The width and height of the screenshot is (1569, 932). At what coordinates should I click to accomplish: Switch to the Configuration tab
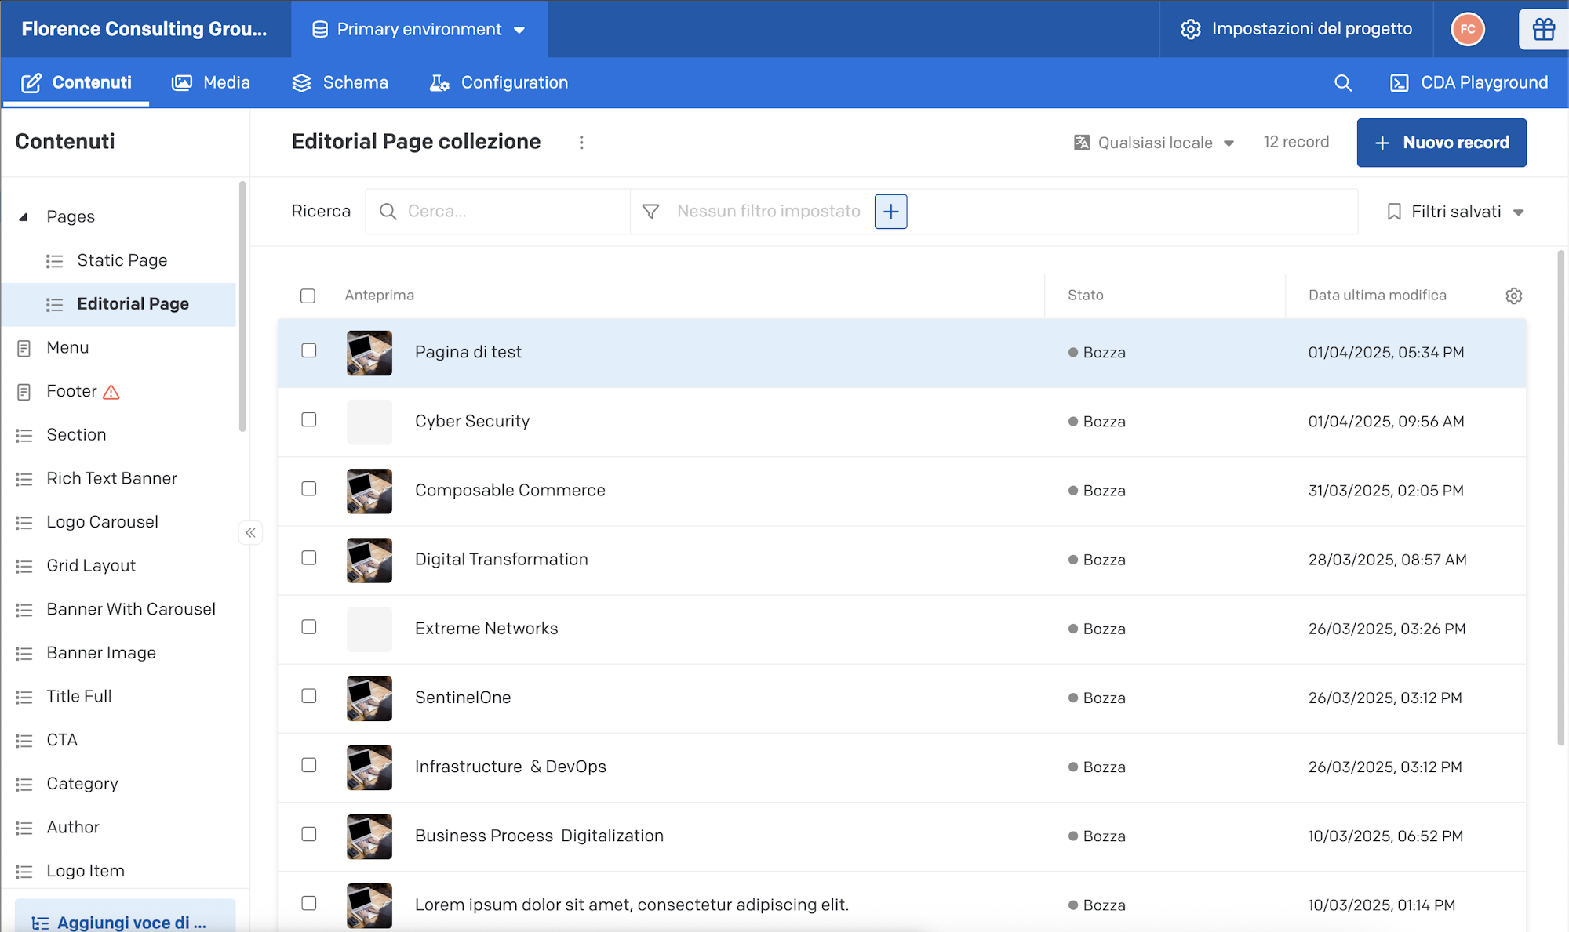click(498, 82)
